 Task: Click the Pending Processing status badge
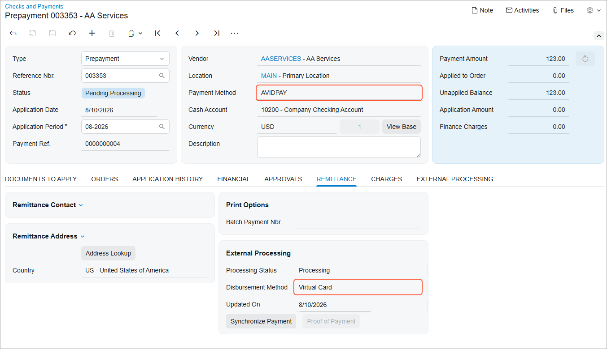[x=113, y=93]
